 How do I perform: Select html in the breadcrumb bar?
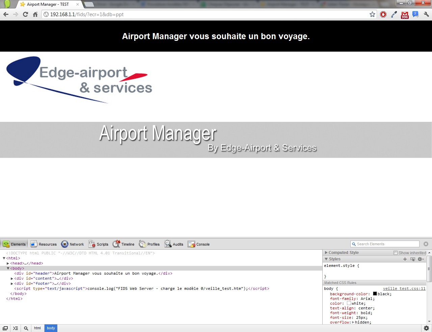coord(37,328)
